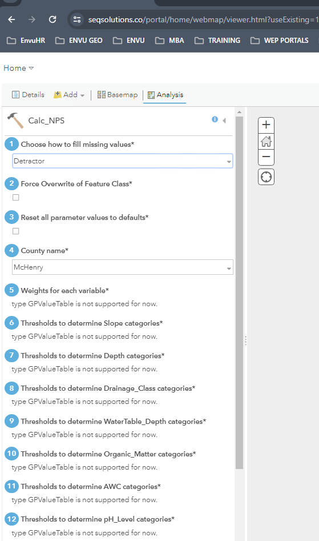Open the WEP PORTALS bookmarks folder
Viewport: 319px width, 541px height.
point(280,41)
